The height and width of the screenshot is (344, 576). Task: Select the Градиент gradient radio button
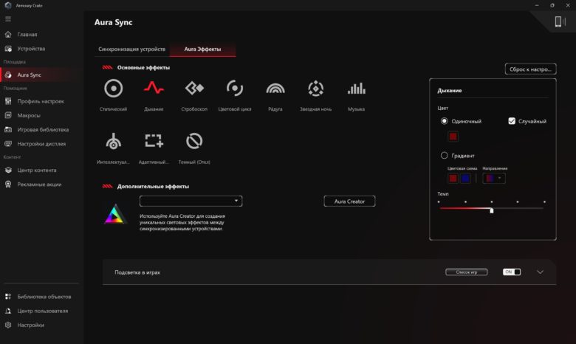(x=444, y=155)
